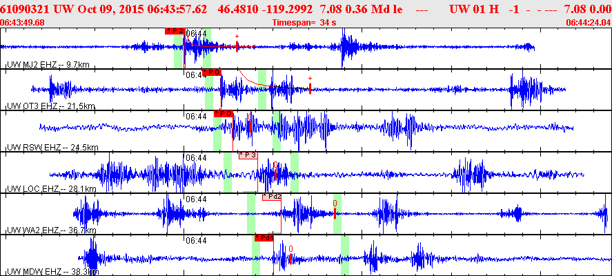
Task: Click the UW 01 H header text
Action: (x=474, y=10)
